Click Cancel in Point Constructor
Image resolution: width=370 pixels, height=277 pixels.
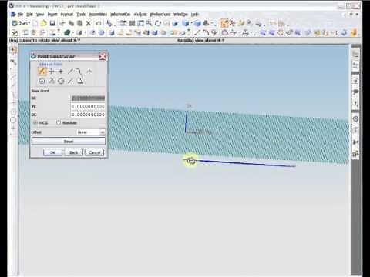coord(94,152)
